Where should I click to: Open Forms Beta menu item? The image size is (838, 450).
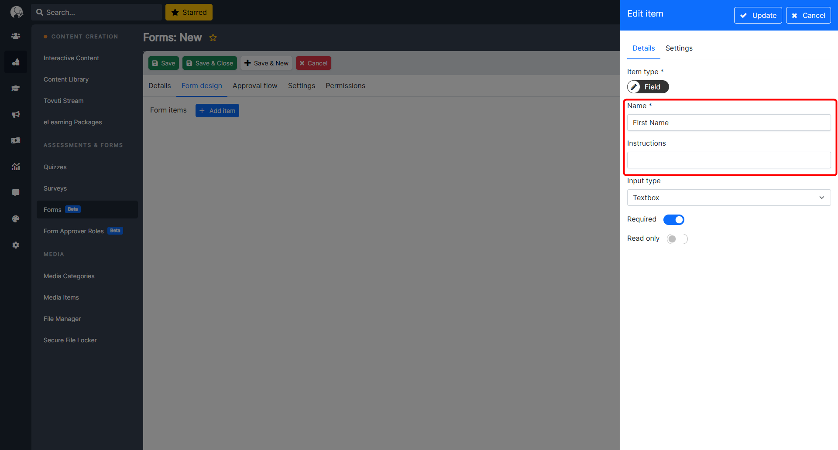(x=87, y=210)
